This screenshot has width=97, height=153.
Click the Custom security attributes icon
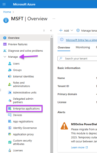[10, 142]
